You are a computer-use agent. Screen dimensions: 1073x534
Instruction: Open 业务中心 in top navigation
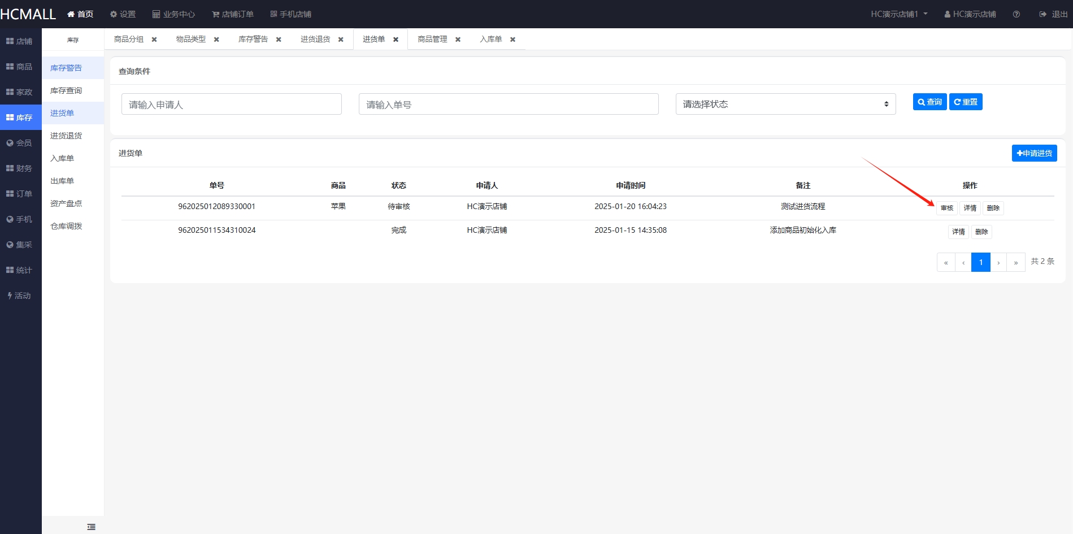[x=173, y=14]
